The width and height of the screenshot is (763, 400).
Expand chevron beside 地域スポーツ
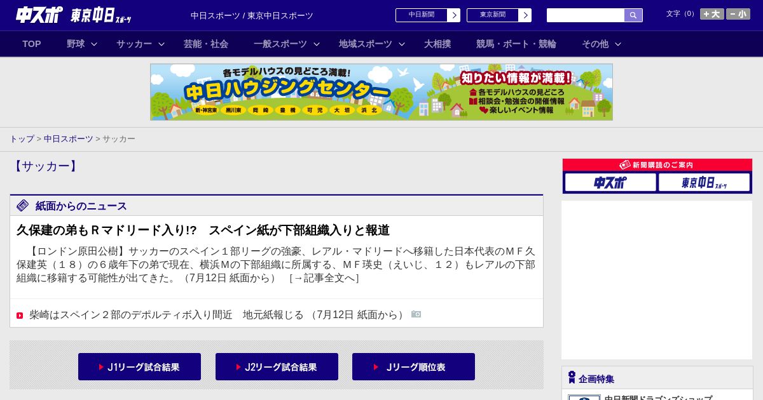tap(402, 44)
